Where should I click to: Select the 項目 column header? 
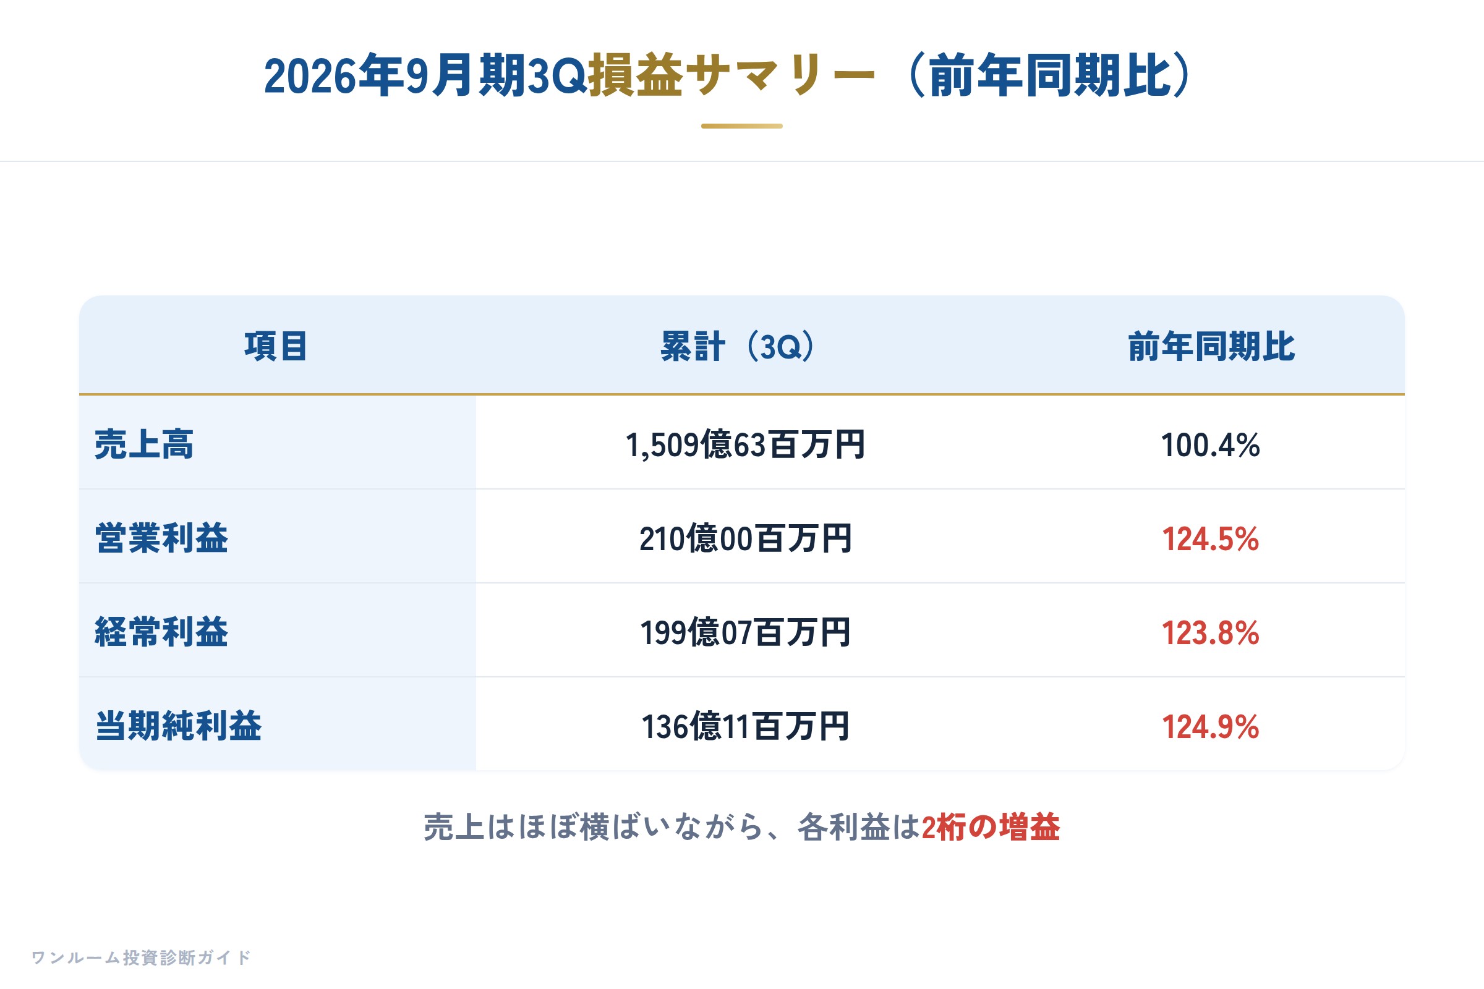point(276,346)
